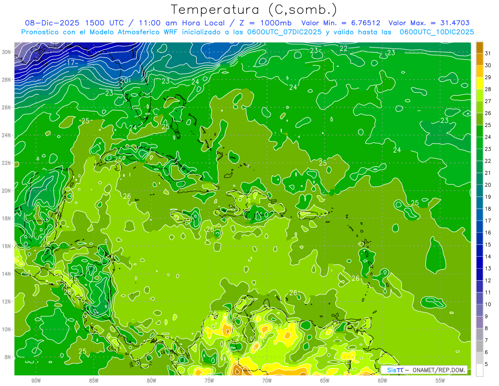Click colorbar label "27"
The image size is (499, 386).
[488, 101]
